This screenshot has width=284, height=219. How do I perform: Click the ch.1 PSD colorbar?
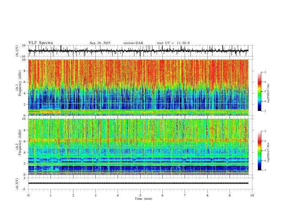259,92
